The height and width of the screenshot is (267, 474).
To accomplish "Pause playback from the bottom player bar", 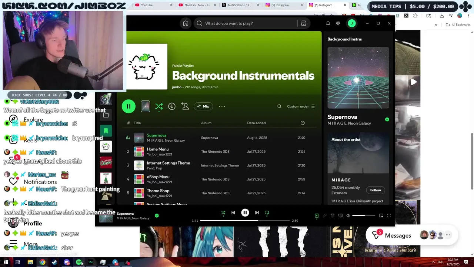I will click(x=245, y=212).
